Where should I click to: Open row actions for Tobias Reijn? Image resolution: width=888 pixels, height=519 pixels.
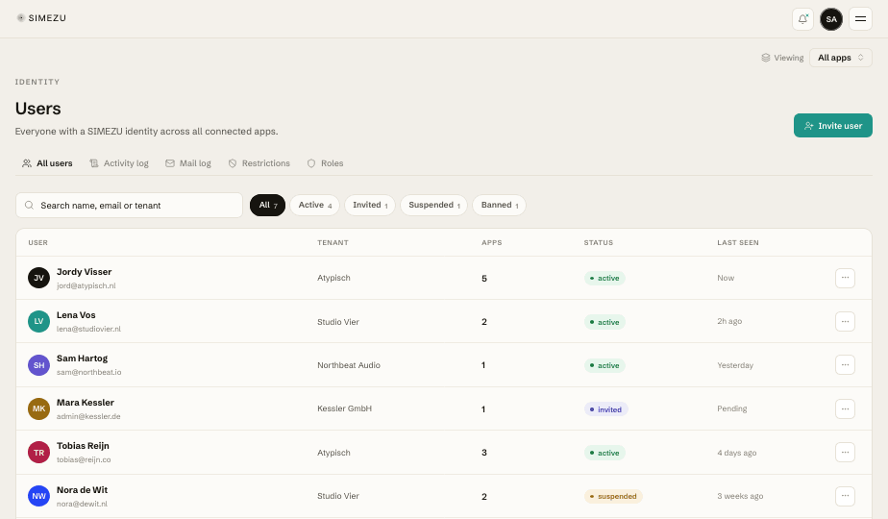coord(845,452)
